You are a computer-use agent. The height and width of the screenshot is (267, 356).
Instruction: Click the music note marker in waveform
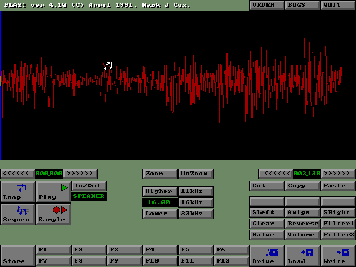(x=108, y=66)
